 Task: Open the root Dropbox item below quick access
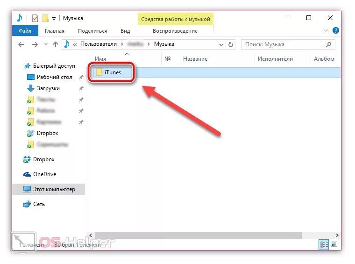point(44,159)
